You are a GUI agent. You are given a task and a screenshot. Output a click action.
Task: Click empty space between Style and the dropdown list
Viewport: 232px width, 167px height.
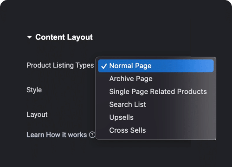coord(68,90)
